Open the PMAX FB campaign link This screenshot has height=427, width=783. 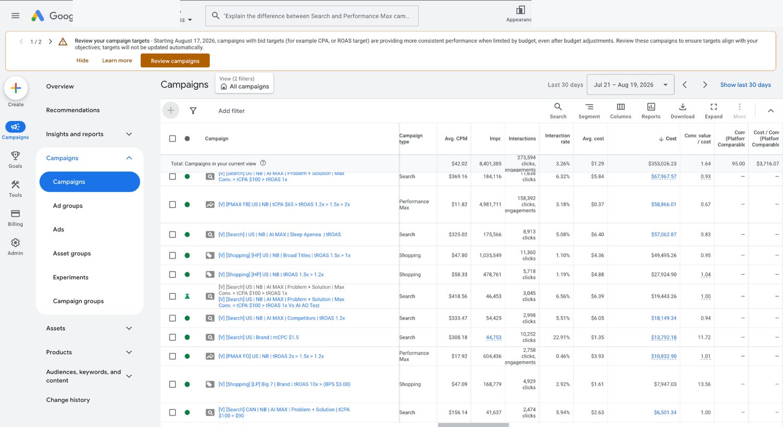click(x=284, y=204)
